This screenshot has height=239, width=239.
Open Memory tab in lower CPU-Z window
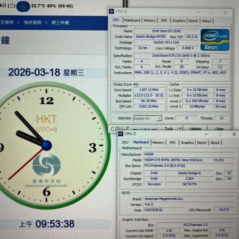click(x=158, y=142)
